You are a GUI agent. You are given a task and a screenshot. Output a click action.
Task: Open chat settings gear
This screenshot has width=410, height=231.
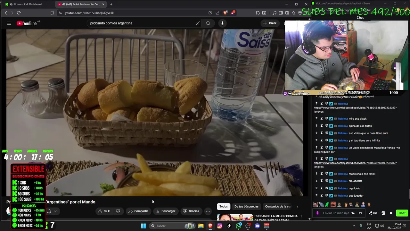click(x=391, y=213)
